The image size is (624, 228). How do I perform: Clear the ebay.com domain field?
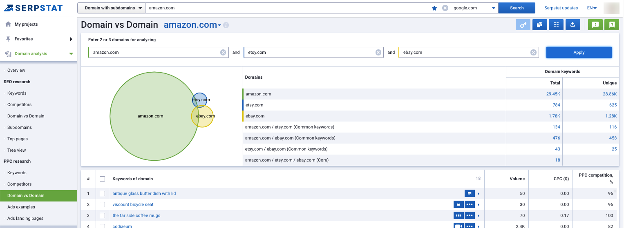click(533, 52)
